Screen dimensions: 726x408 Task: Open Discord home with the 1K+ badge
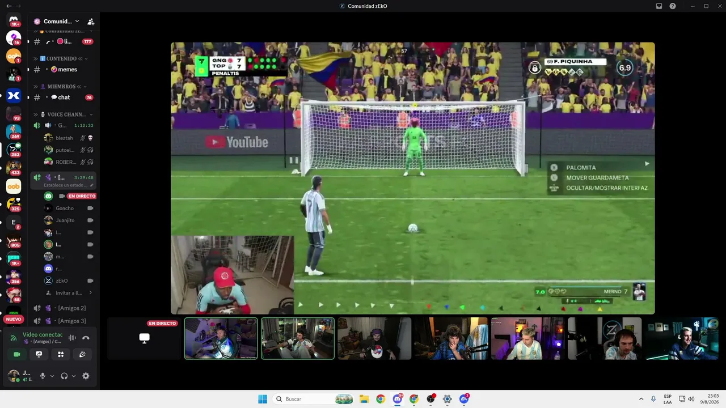(x=14, y=21)
